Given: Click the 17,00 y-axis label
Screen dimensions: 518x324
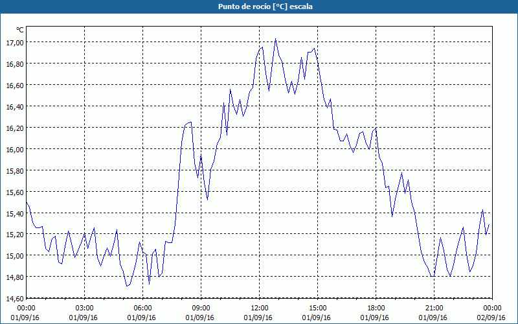Looking at the screenshot, I should click(15, 42).
